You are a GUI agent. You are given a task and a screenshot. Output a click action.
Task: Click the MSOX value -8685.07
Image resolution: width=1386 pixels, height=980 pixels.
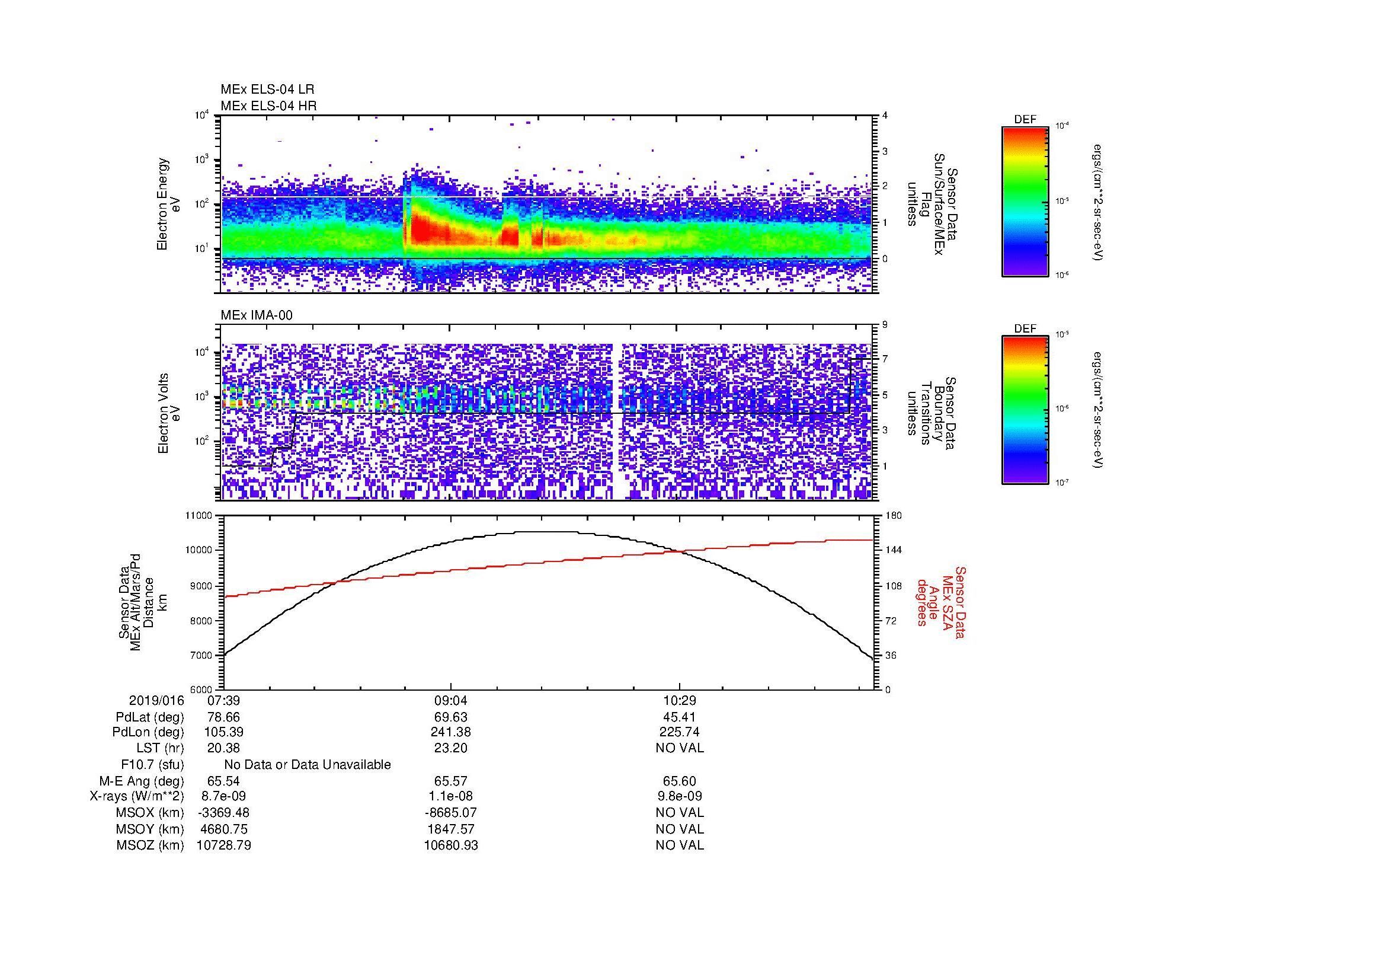451,813
